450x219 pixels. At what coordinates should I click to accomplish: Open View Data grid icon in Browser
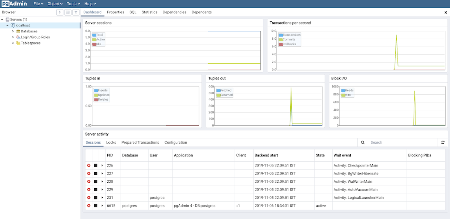tap(68, 12)
